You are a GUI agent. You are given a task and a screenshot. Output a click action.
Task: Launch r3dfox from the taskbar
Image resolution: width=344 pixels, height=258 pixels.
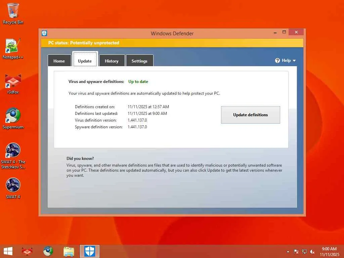coord(27,251)
